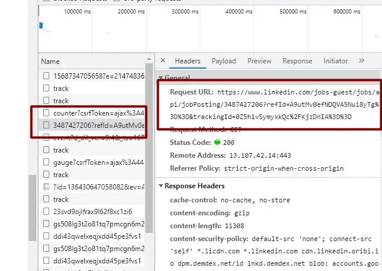382x271 pixels.
Task: Click the icon beside the 23svd9ojlfrax9l62f8xc1zi6 request
Action: [46, 211]
